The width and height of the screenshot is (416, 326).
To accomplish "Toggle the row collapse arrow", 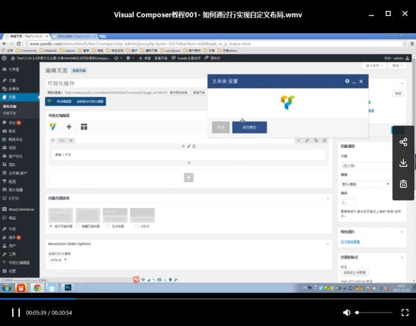I will pos(298,140).
